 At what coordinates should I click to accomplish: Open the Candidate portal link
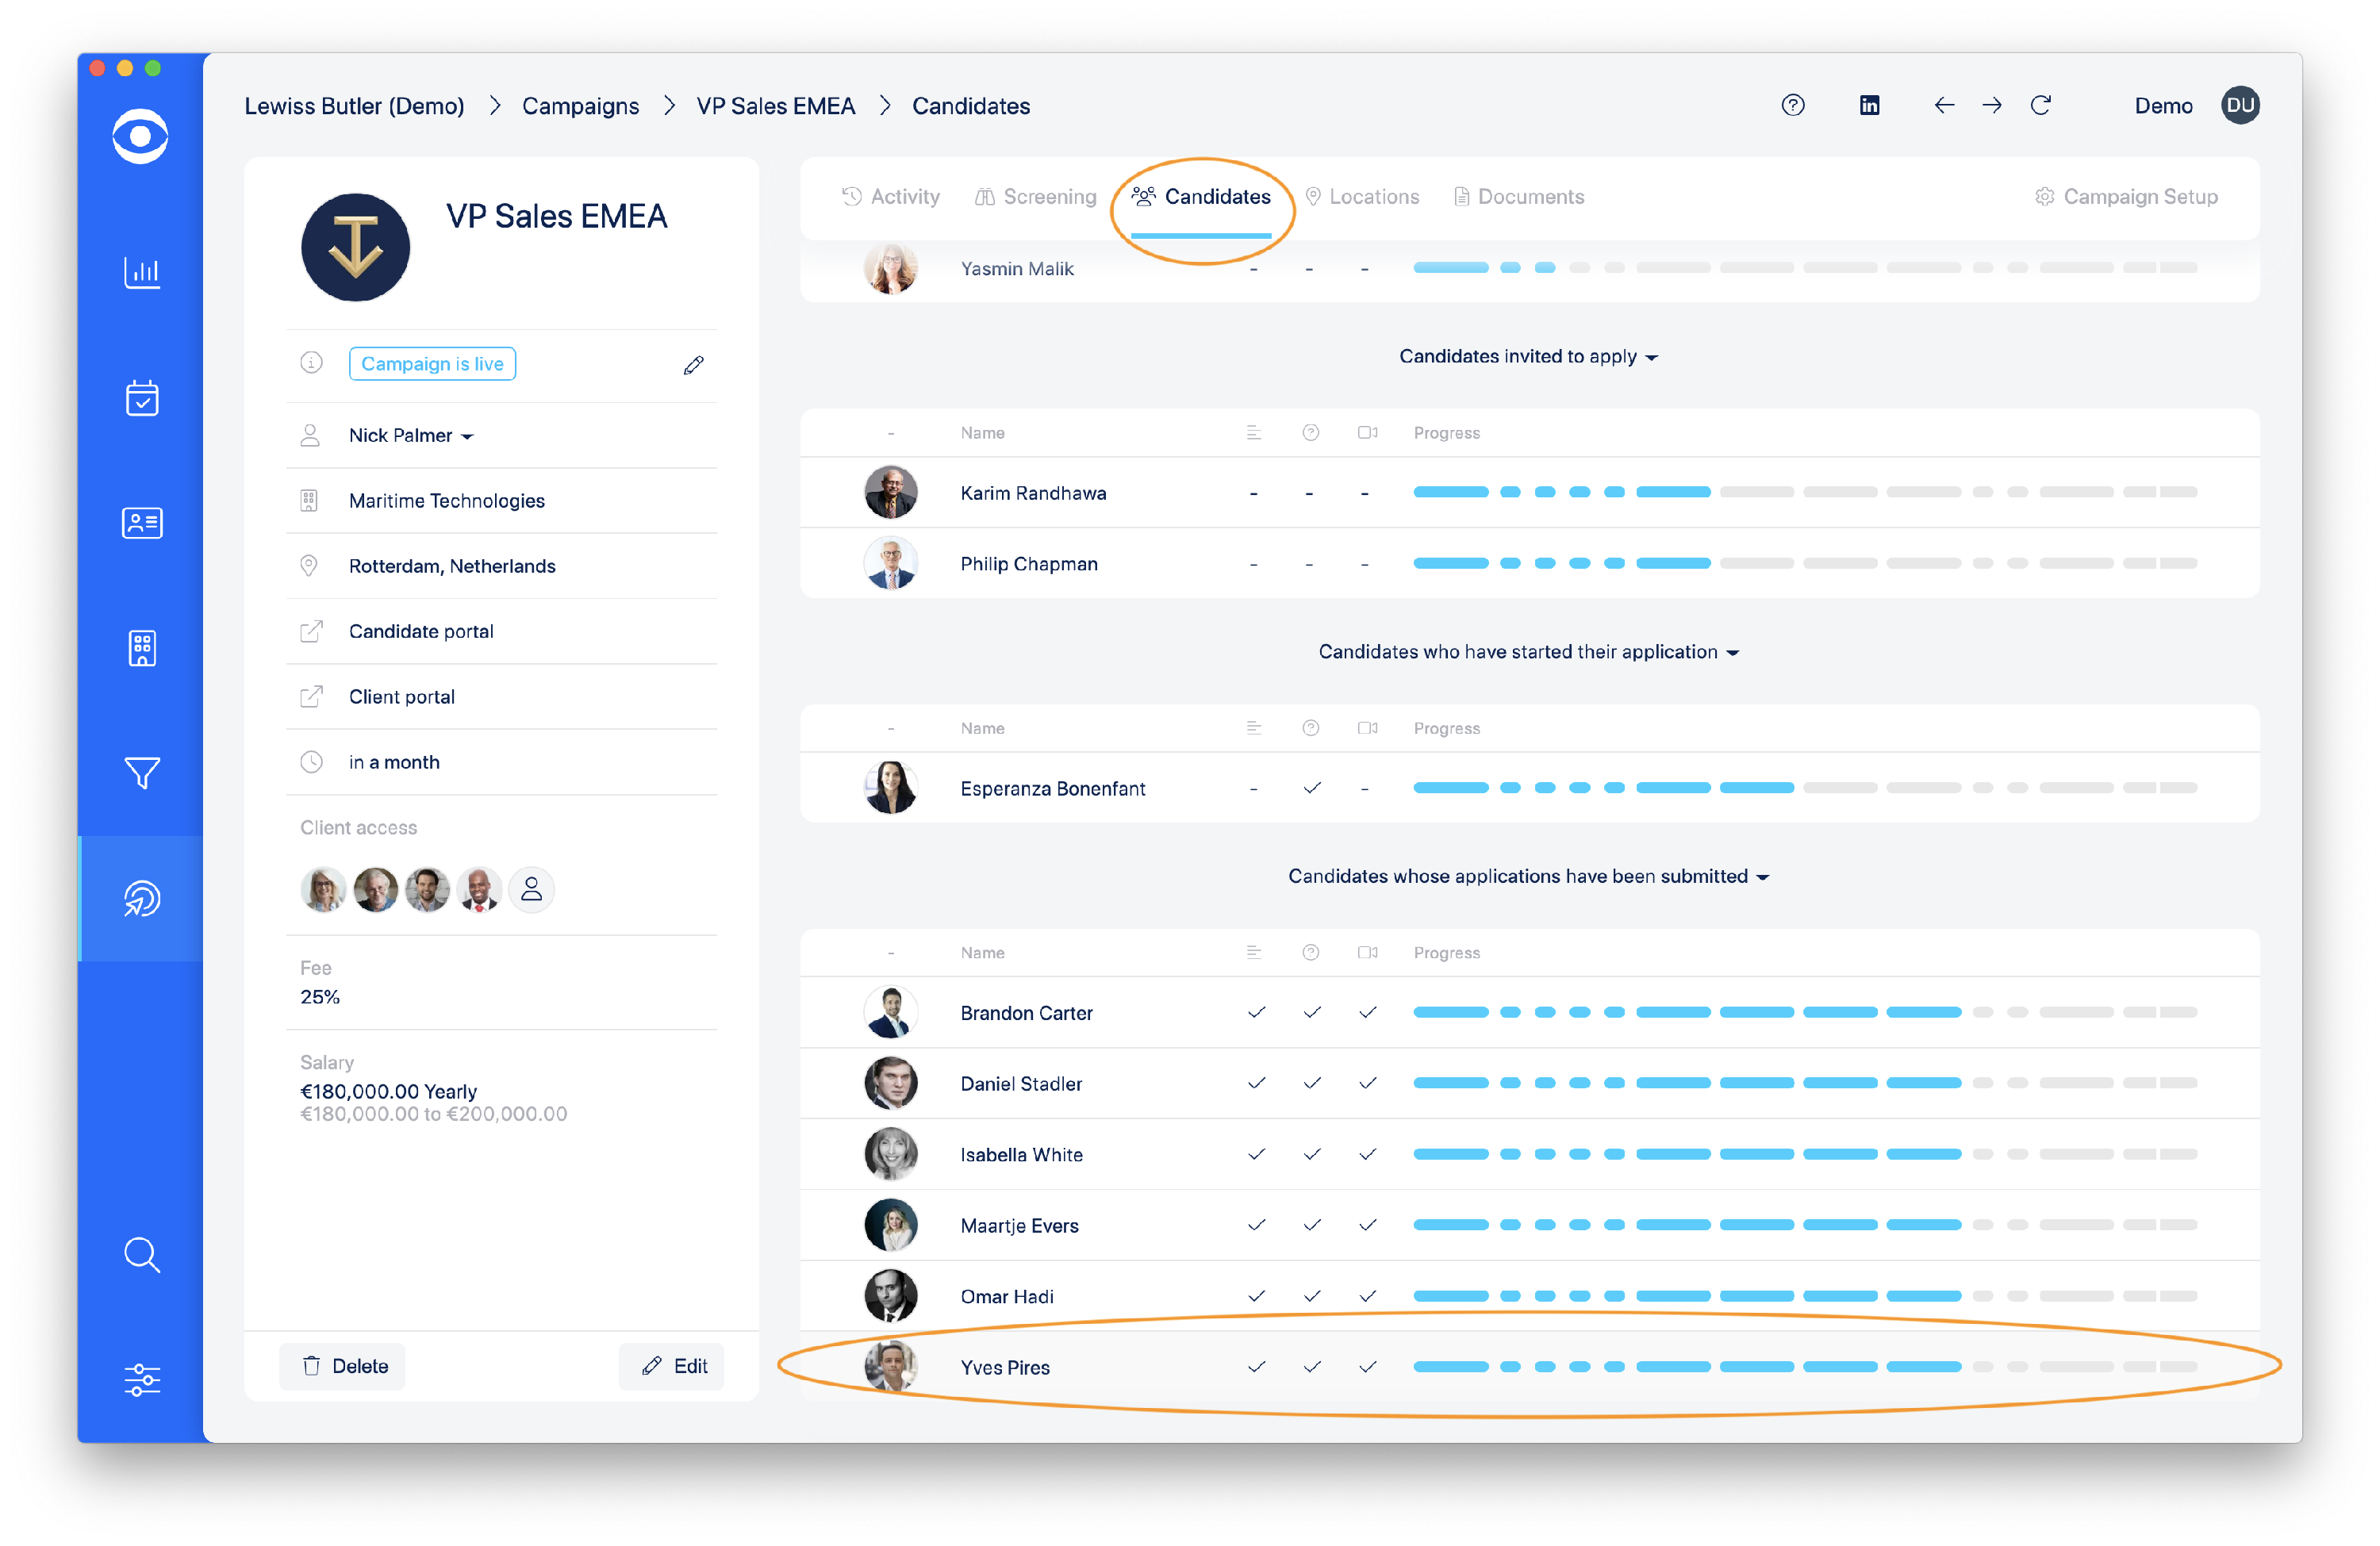click(x=421, y=631)
